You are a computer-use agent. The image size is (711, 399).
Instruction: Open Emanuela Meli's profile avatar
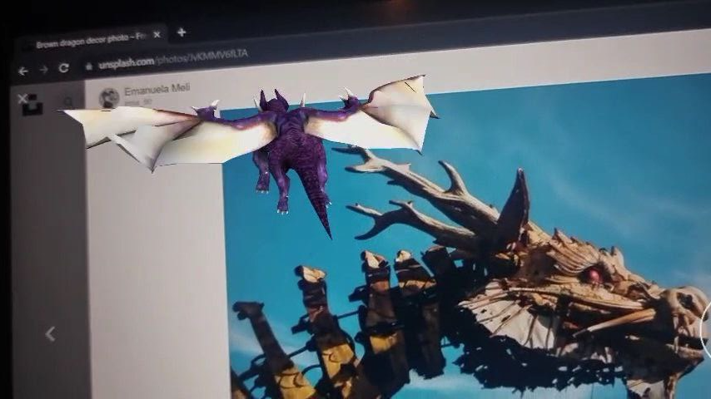tap(109, 98)
